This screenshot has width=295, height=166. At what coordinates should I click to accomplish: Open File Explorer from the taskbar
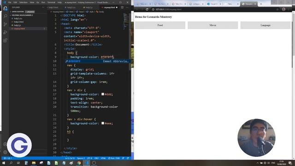pyautogui.click(x=34, y=163)
